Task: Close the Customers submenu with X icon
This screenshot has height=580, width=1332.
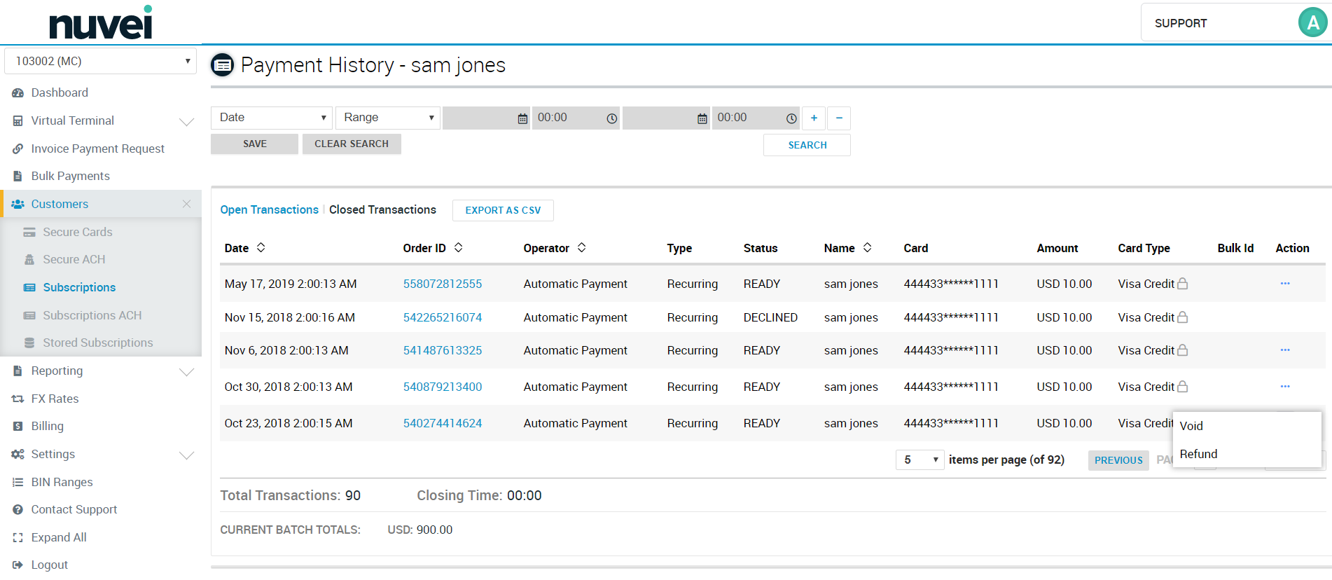Action: click(x=186, y=204)
